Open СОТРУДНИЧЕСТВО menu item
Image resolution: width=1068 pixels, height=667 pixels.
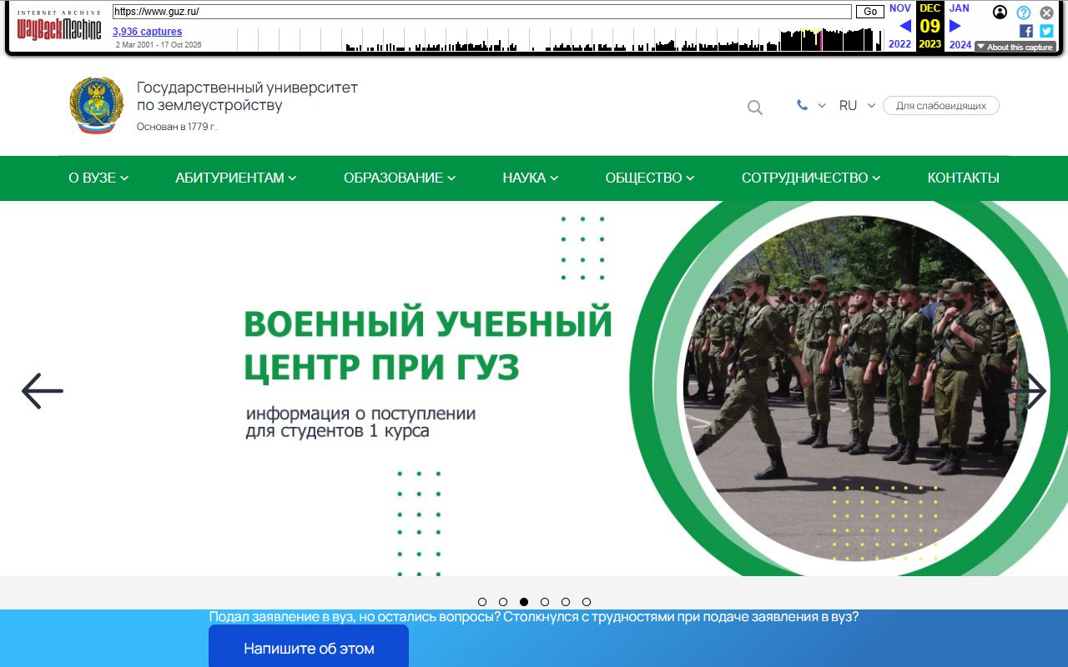[811, 178]
